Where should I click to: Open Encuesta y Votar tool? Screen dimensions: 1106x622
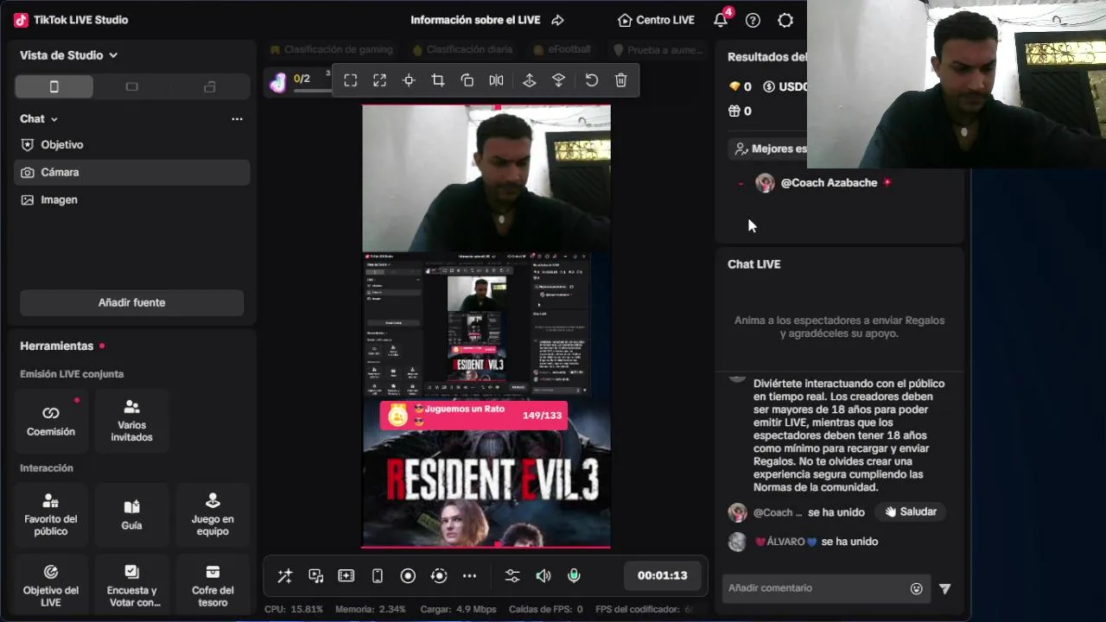pos(131,586)
